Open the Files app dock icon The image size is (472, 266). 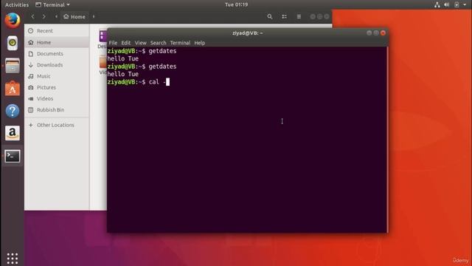click(13, 66)
